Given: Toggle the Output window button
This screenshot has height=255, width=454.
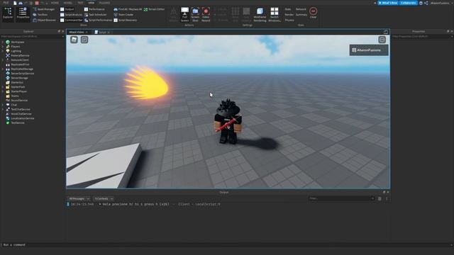Looking at the screenshot, I should 67,9.
